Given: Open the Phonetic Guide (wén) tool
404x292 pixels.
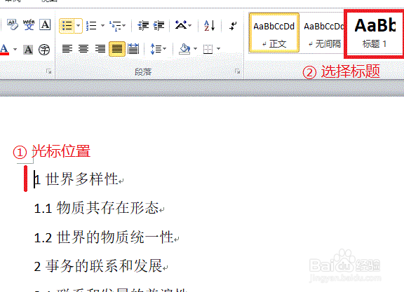Looking at the screenshot, I should coord(29,25).
